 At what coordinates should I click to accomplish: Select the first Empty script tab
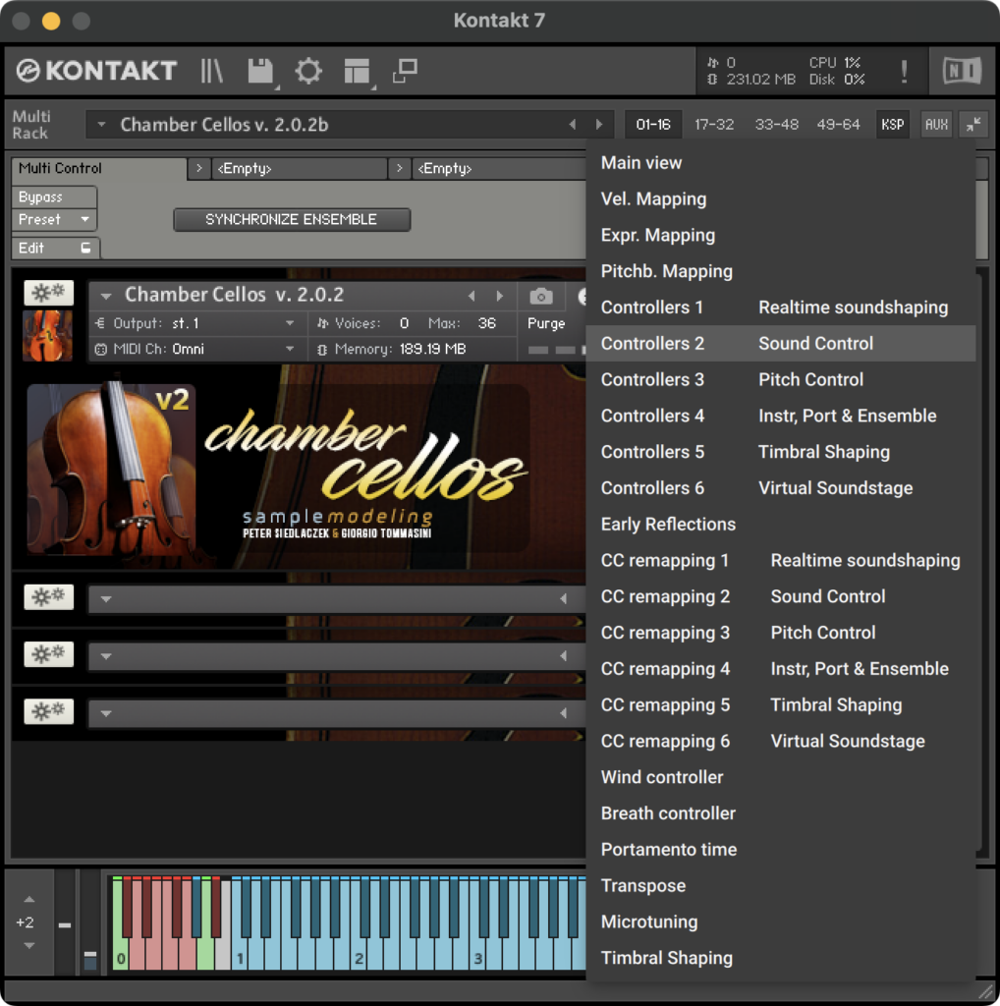299,169
